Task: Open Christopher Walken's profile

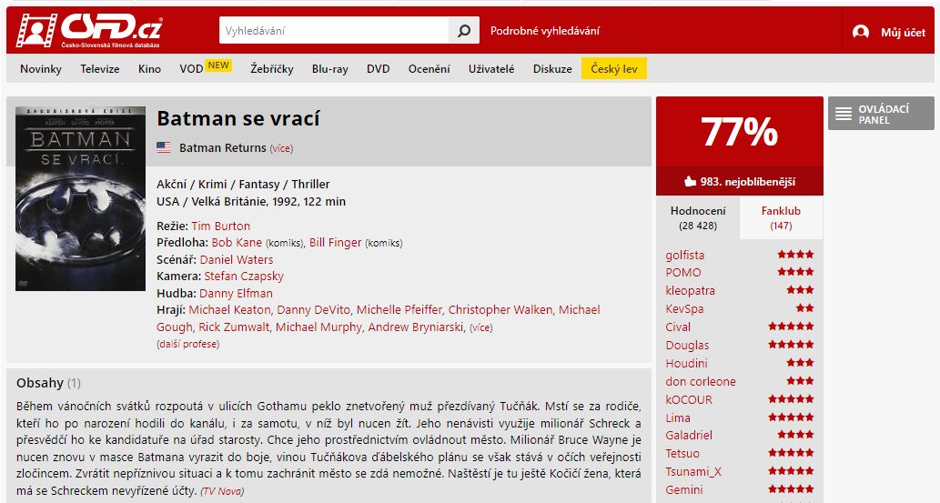Action: click(x=500, y=310)
